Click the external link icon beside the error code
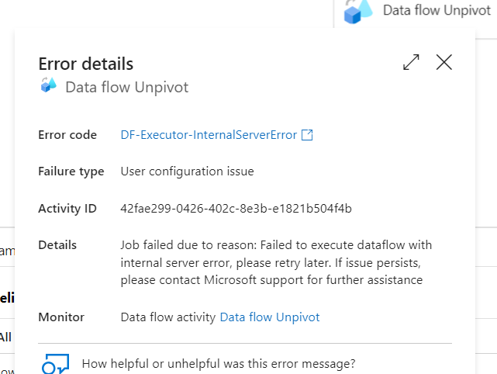Viewport: 497px width, 374px height. [x=307, y=135]
